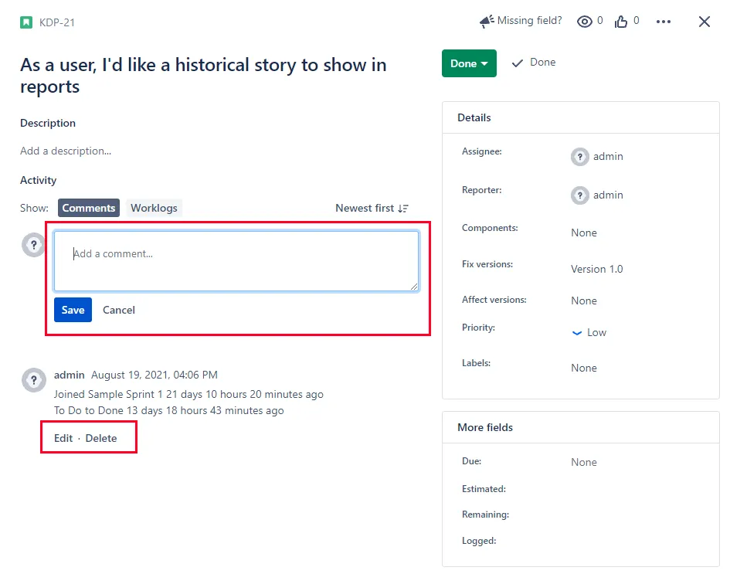
Task: Click the sort order arrow icon
Action: point(403,209)
